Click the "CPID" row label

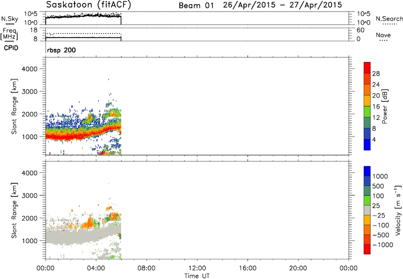11,48
